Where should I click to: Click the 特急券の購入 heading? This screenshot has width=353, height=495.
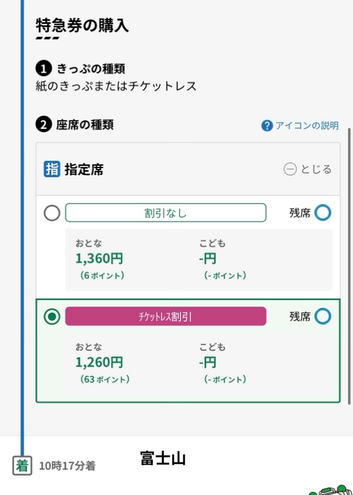click(x=82, y=25)
